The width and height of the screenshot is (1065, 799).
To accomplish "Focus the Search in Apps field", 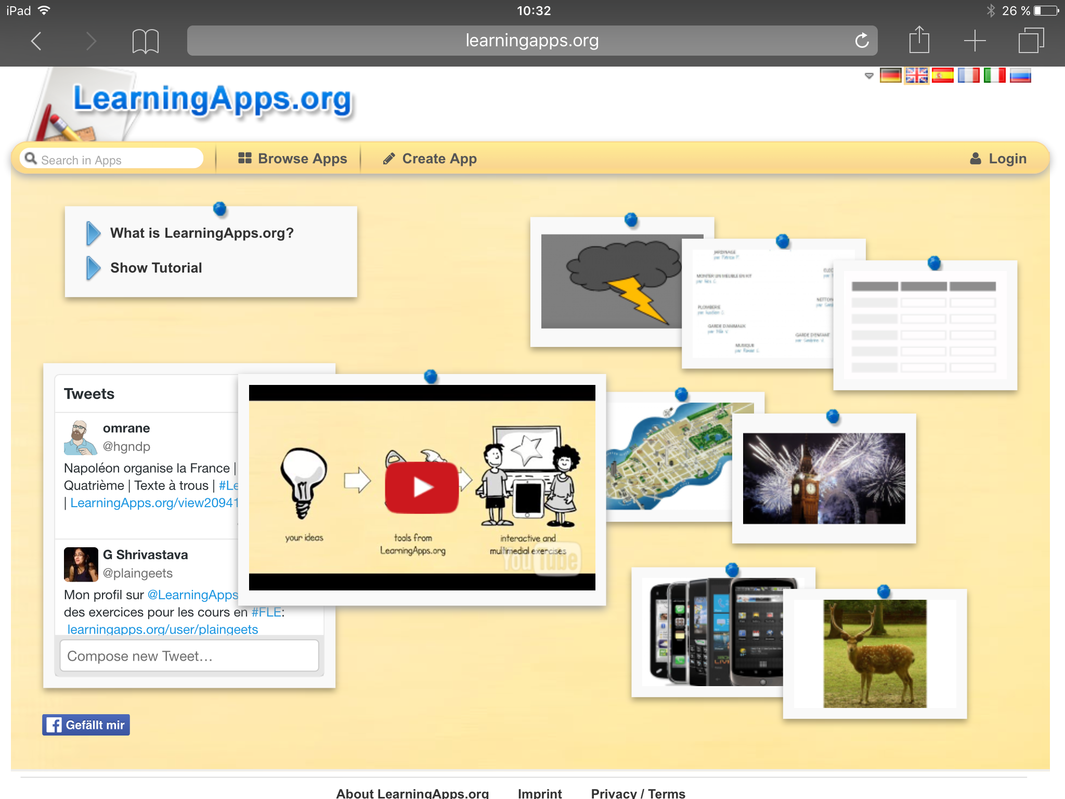I will (x=112, y=159).
